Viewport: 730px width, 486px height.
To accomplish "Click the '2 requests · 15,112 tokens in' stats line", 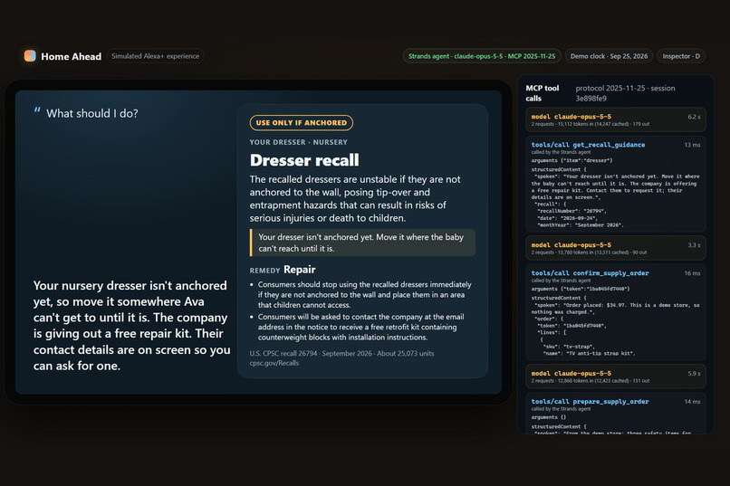I will click(x=590, y=124).
